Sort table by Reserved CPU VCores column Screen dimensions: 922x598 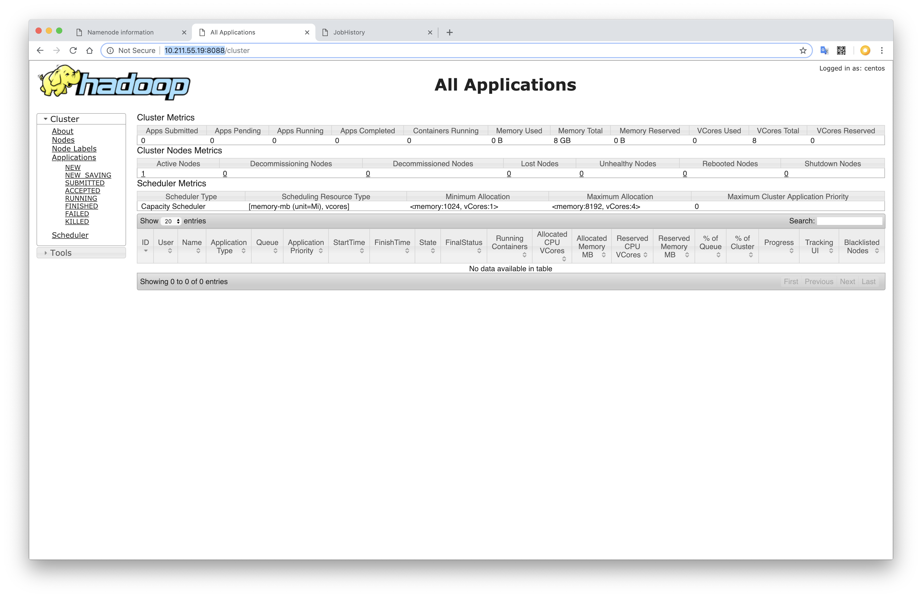coord(632,246)
